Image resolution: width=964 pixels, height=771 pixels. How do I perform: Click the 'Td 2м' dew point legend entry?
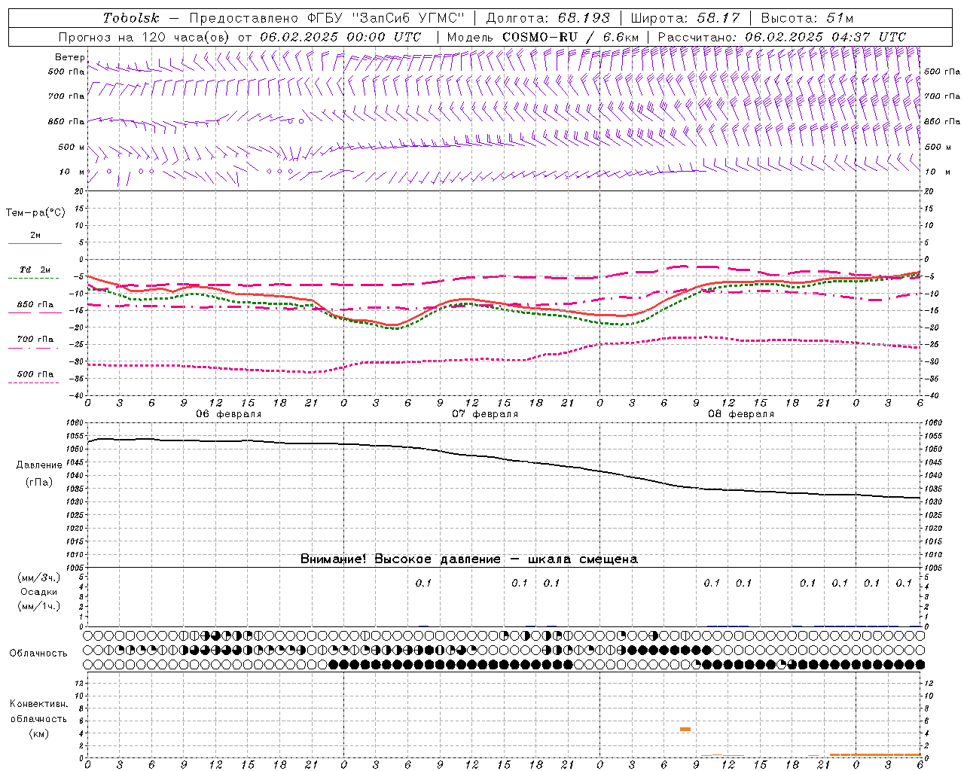[35, 270]
